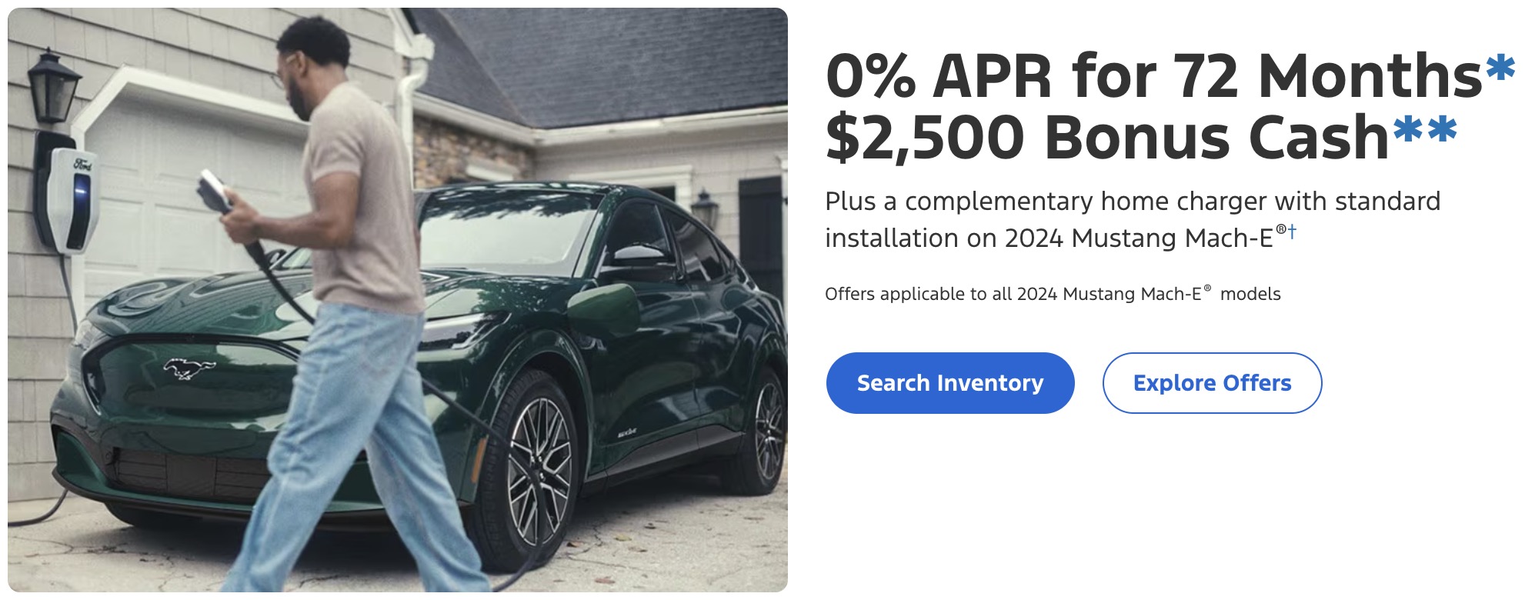
Task: Click the Ford wall charger unit
Action: (71, 200)
